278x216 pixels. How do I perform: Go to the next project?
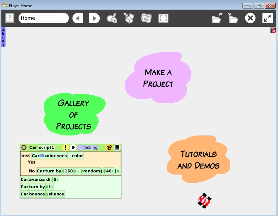94,18
